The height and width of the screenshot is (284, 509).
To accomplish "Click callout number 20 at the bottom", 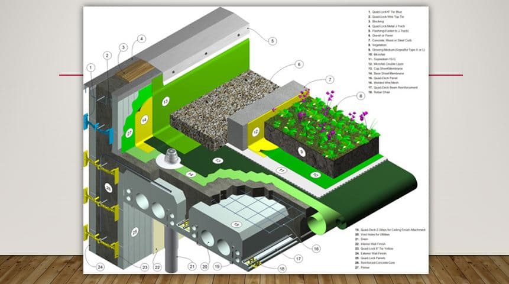I will click(205, 267).
